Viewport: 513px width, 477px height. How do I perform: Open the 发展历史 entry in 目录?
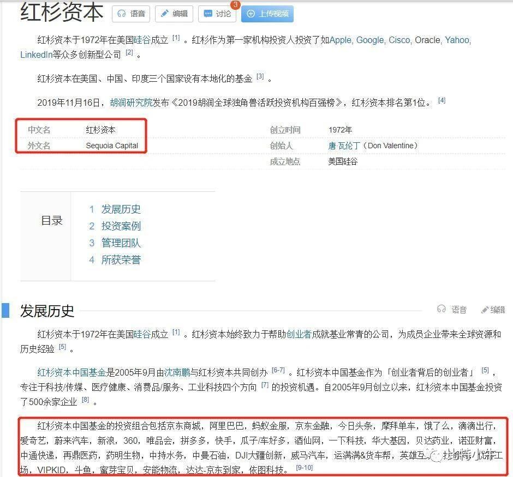(x=121, y=209)
